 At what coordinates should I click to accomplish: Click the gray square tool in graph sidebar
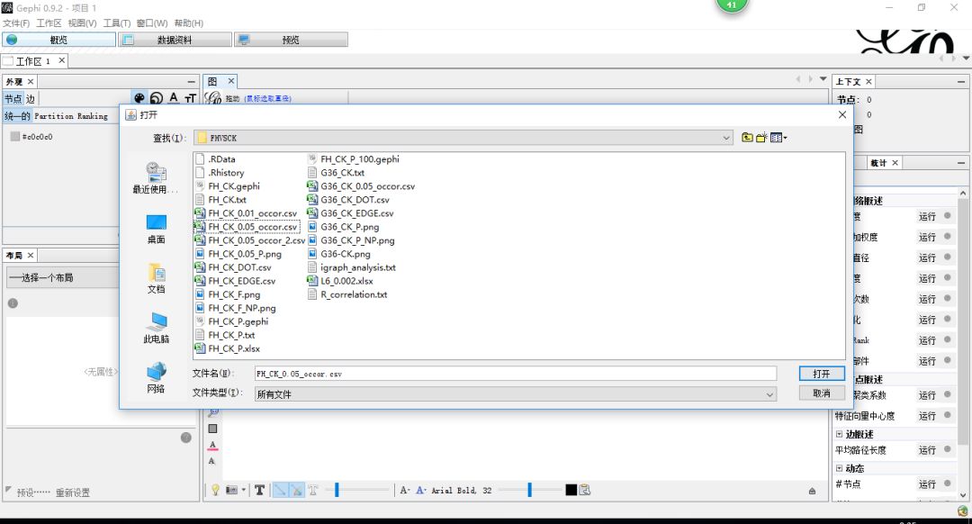coord(212,429)
